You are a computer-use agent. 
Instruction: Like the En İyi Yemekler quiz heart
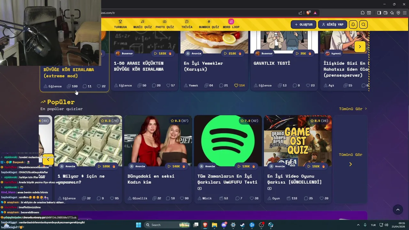point(236,86)
